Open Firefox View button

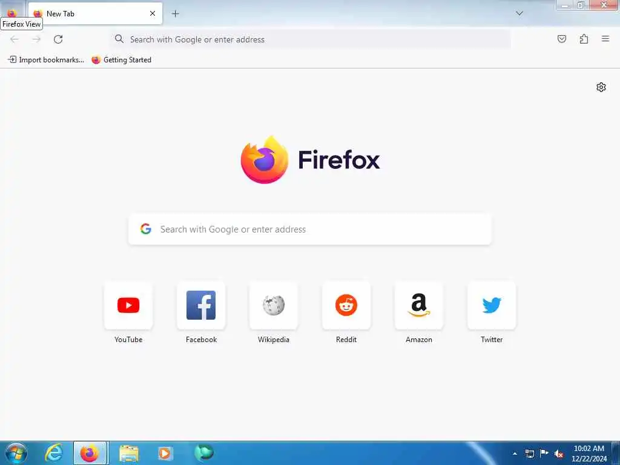(12, 13)
